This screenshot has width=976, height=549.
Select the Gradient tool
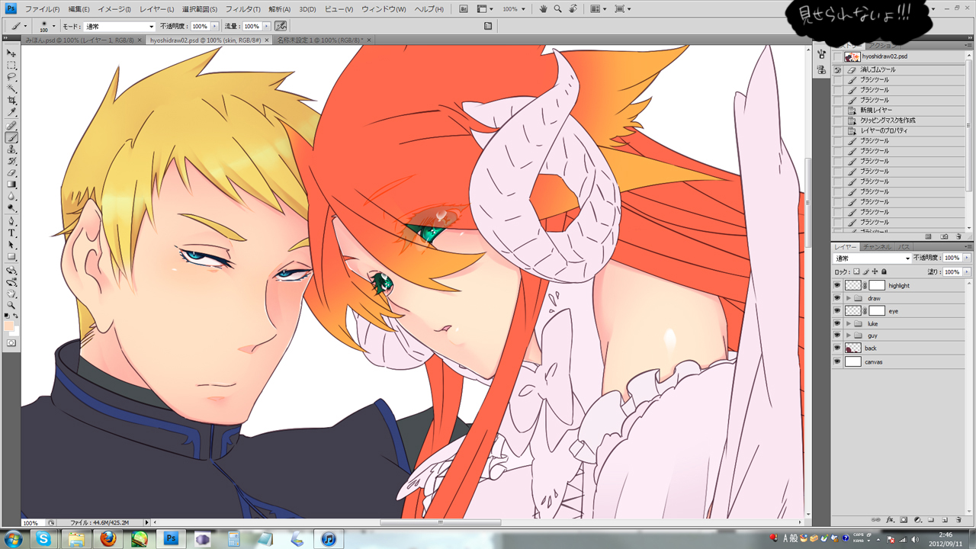tap(11, 185)
